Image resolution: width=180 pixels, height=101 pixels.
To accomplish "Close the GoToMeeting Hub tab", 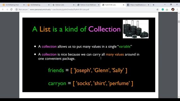I will (24, 5).
